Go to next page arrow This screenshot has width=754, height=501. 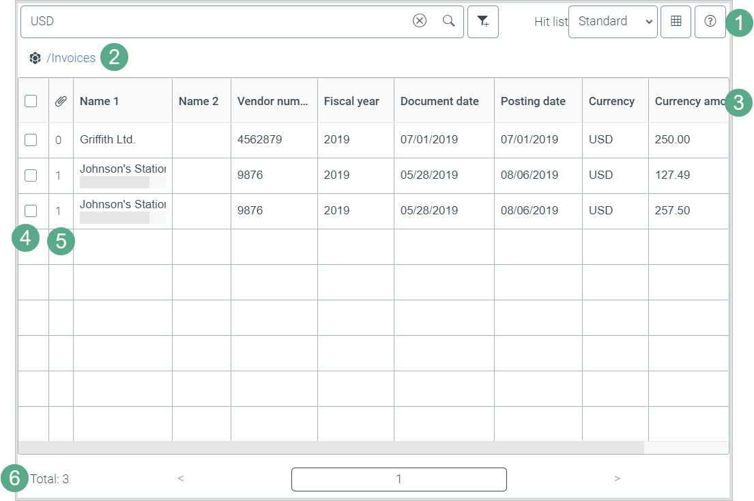click(x=617, y=479)
